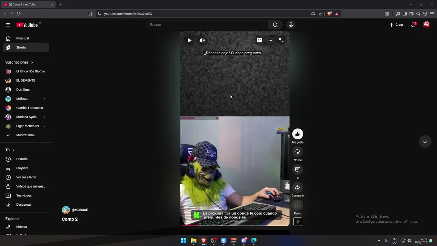The image size is (437, 246).
Task: Open El Rincón De Giorgio subscription
Action: [x=26, y=71]
